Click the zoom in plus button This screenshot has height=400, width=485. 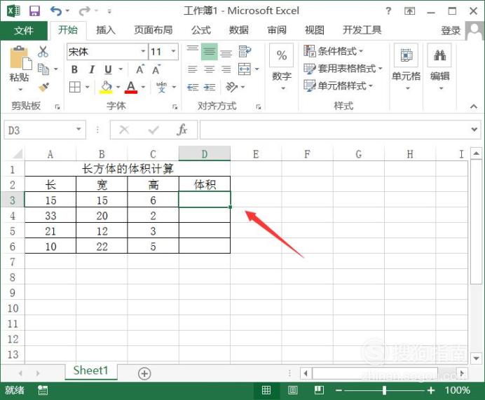point(430,390)
